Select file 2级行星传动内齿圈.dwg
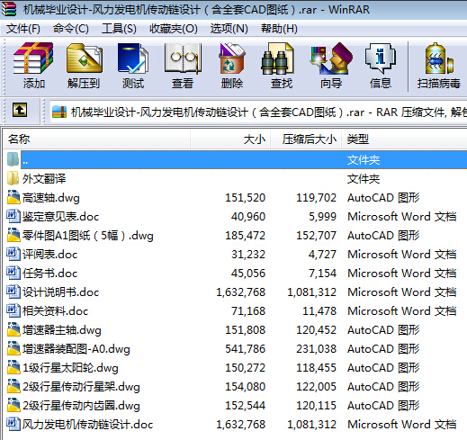Viewport: 467px width, 440px height. pos(81,406)
